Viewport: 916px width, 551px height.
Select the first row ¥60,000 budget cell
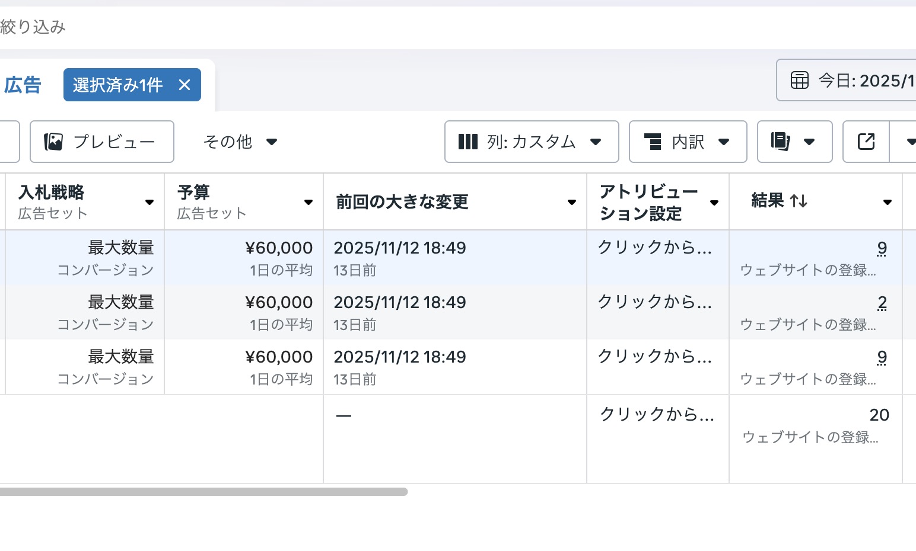[279, 248]
